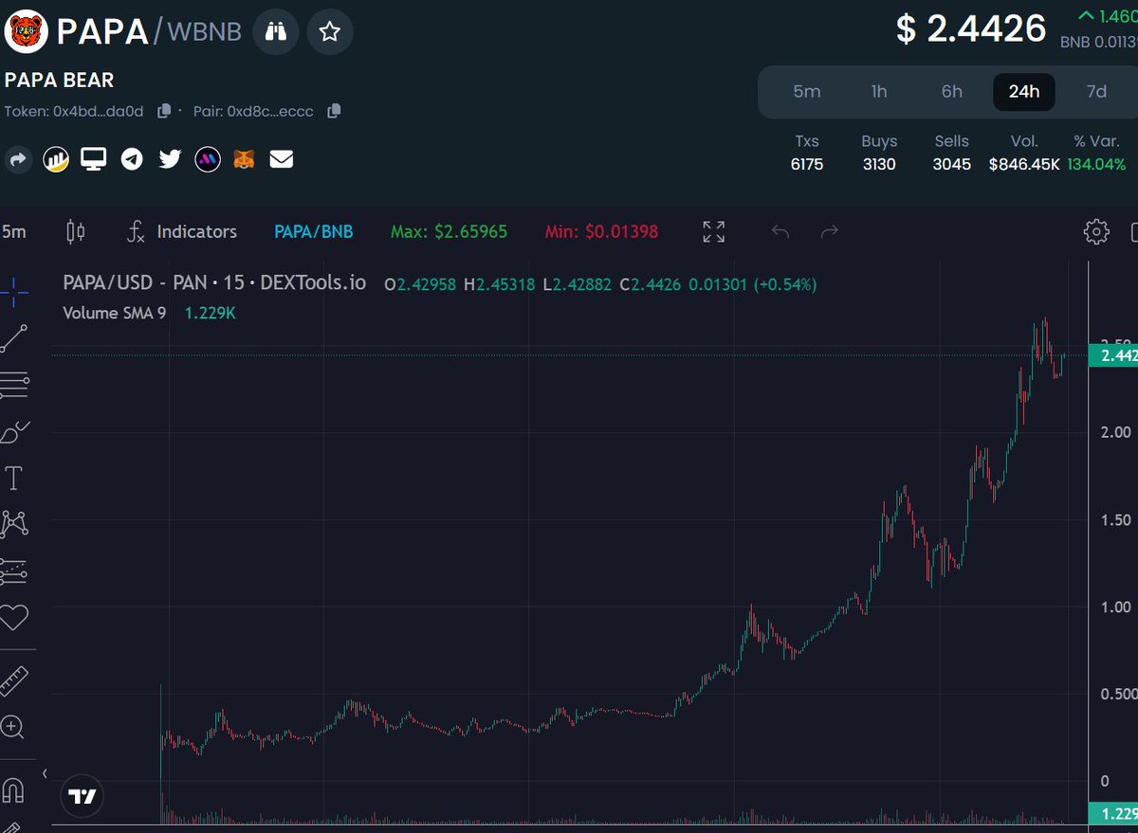This screenshot has height=833, width=1138.
Task: Select the ruler measure tool
Action: 14,680
